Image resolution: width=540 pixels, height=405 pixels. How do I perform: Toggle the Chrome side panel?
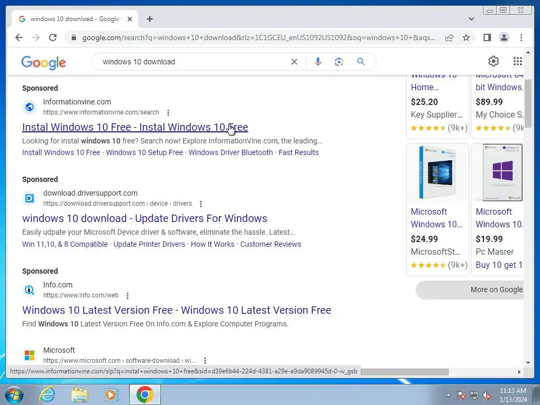487,37
